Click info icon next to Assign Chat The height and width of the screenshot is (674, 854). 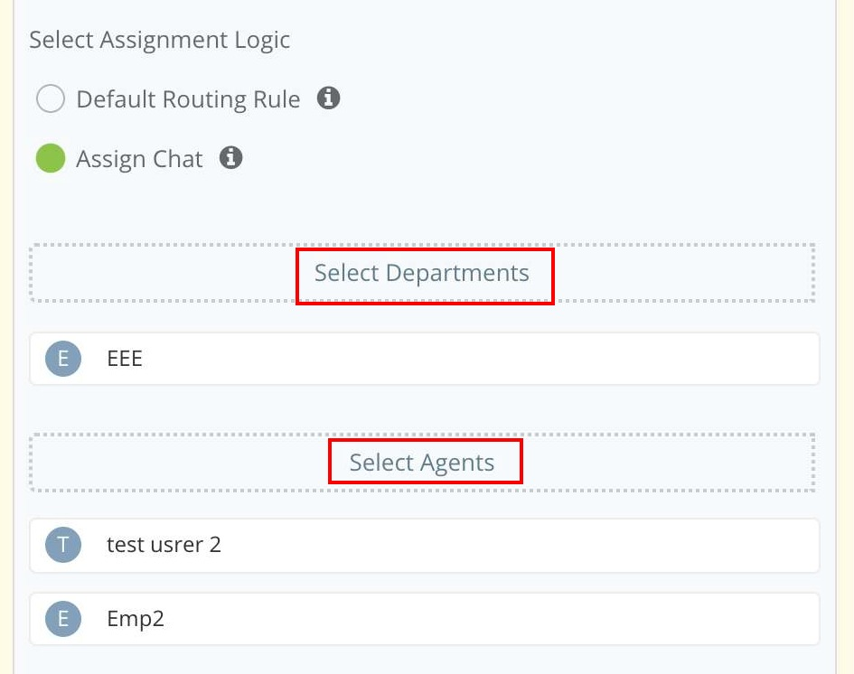click(231, 158)
